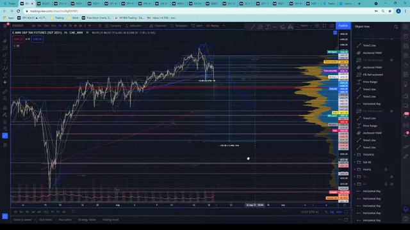Open a new browser tab with plus
Screen dimensions: 410x230
coord(359,3)
